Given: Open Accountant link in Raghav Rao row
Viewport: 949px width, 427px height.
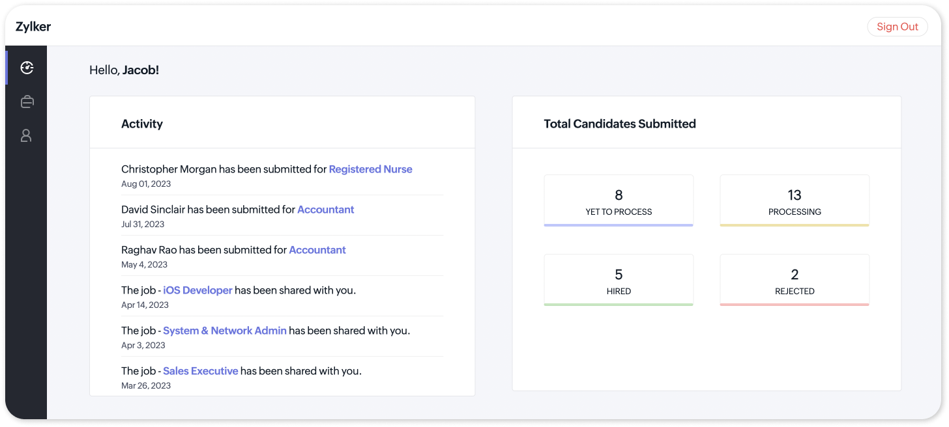Looking at the screenshot, I should 317,250.
